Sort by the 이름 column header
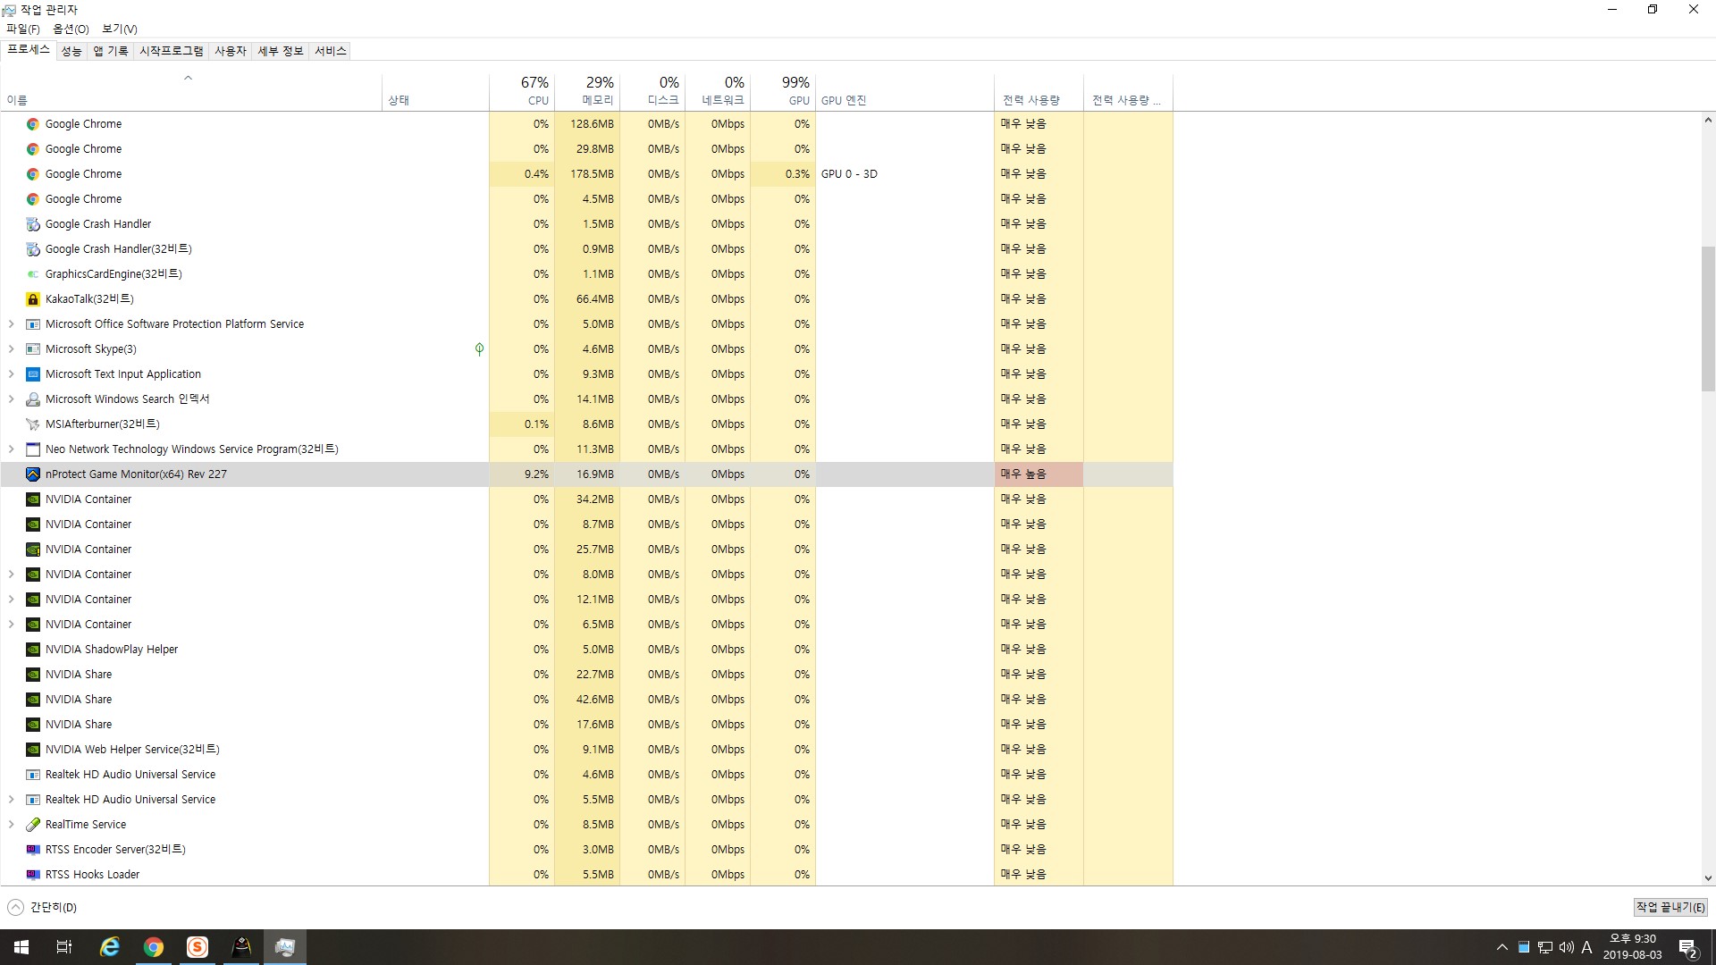The image size is (1716, 965). click(190, 91)
